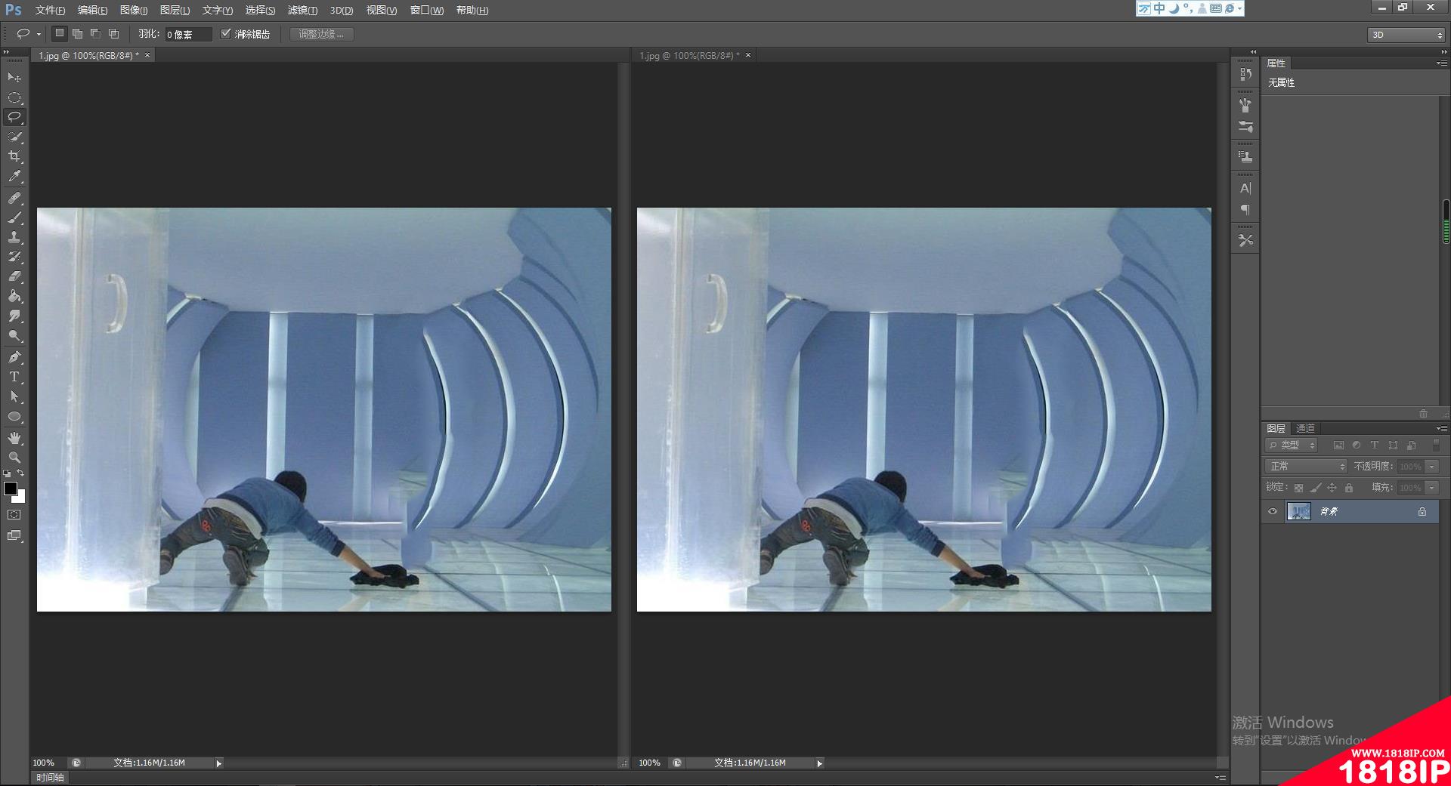Open the 图像(I) menu
1451x786 pixels.
coord(134,10)
